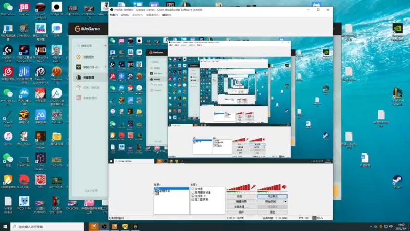
Task: Toggle the 显示器获取 source checkbox
Action: [x=193, y=199]
